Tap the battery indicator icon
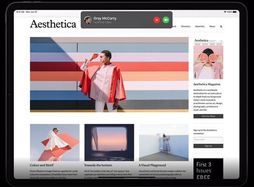 (235, 12)
